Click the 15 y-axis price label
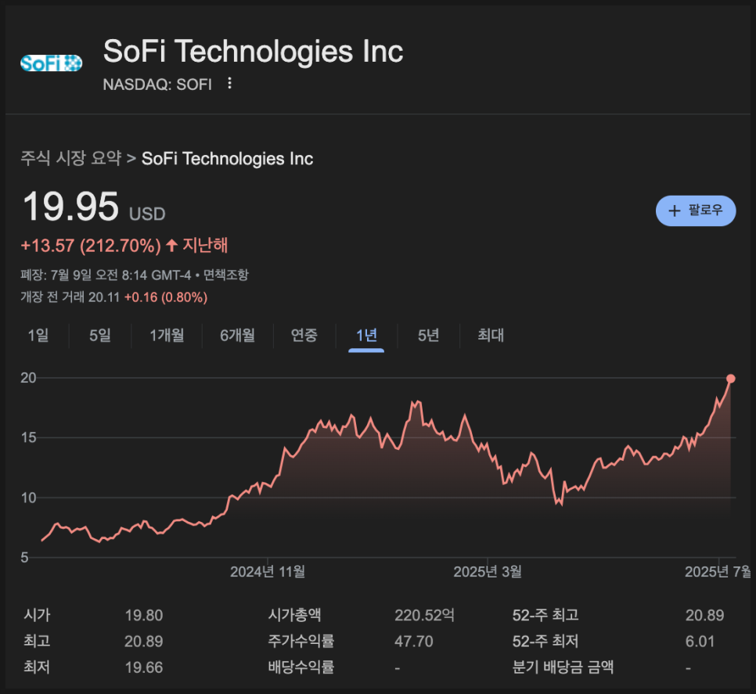Viewport: 756px width, 694px height. [x=28, y=437]
